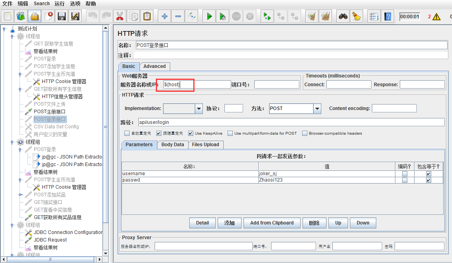Click the Search binoculars icon

pos(343,16)
